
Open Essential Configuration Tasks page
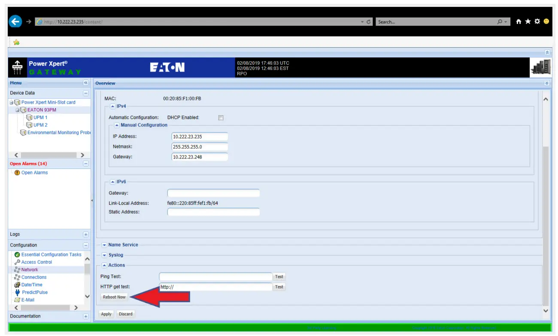click(x=52, y=255)
